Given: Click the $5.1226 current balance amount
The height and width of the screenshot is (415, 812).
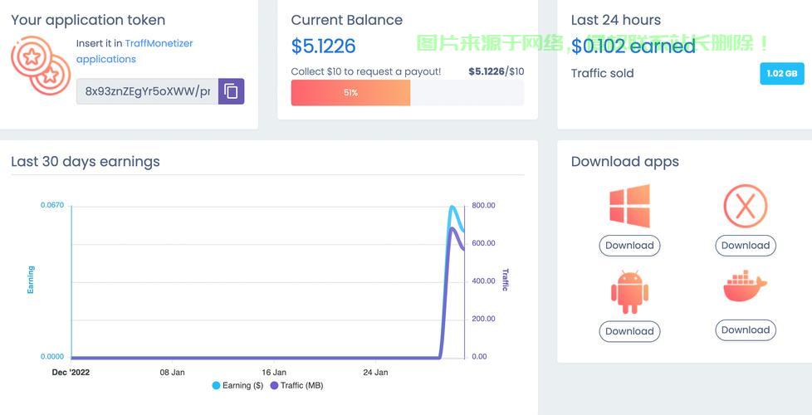Looking at the screenshot, I should (323, 46).
